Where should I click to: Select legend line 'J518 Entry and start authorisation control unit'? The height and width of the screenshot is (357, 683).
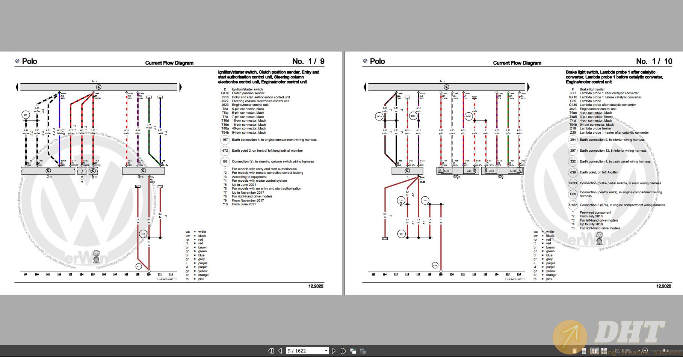tap(255, 97)
